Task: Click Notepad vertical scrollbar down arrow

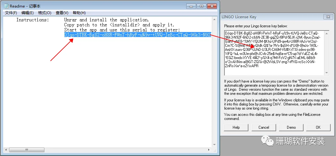Action: [x=215, y=145]
